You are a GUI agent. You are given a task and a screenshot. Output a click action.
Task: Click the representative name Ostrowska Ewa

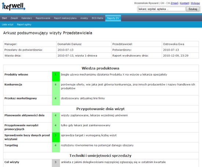pos(173,44)
